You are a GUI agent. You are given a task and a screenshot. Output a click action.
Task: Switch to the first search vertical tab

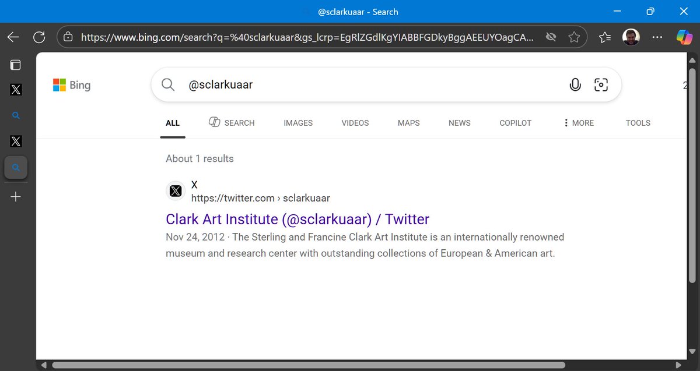[16, 116]
